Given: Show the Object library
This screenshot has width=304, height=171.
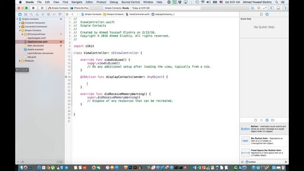Looking at the screenshot, I should tap(267, 120).
